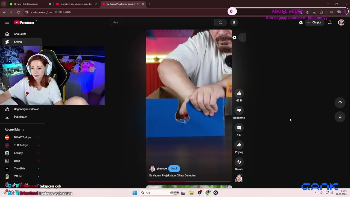Switch to Taşınabilir Traş Makinesi Denedim tab

click(77, 4)
